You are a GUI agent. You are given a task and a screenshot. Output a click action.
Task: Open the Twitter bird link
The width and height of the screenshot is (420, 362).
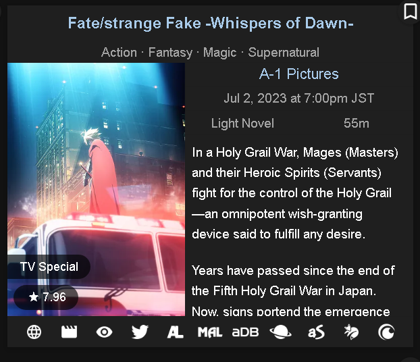[x=140, y=332]
